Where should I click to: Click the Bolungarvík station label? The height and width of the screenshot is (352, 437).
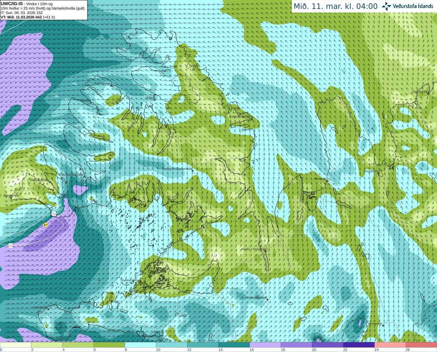point(102,83)
